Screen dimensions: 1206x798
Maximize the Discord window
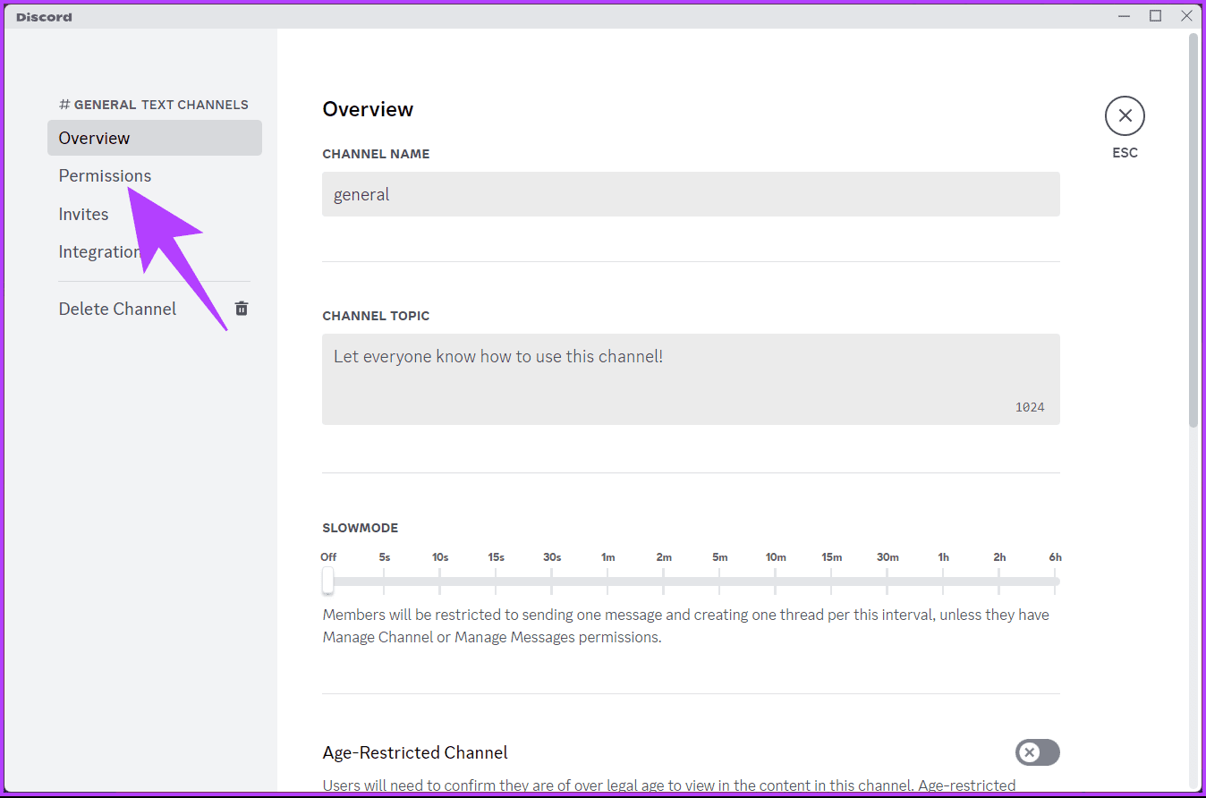(x=1155, y=16)
